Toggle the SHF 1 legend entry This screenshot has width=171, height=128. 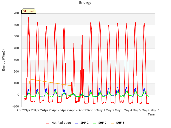(x=82, y=123)
